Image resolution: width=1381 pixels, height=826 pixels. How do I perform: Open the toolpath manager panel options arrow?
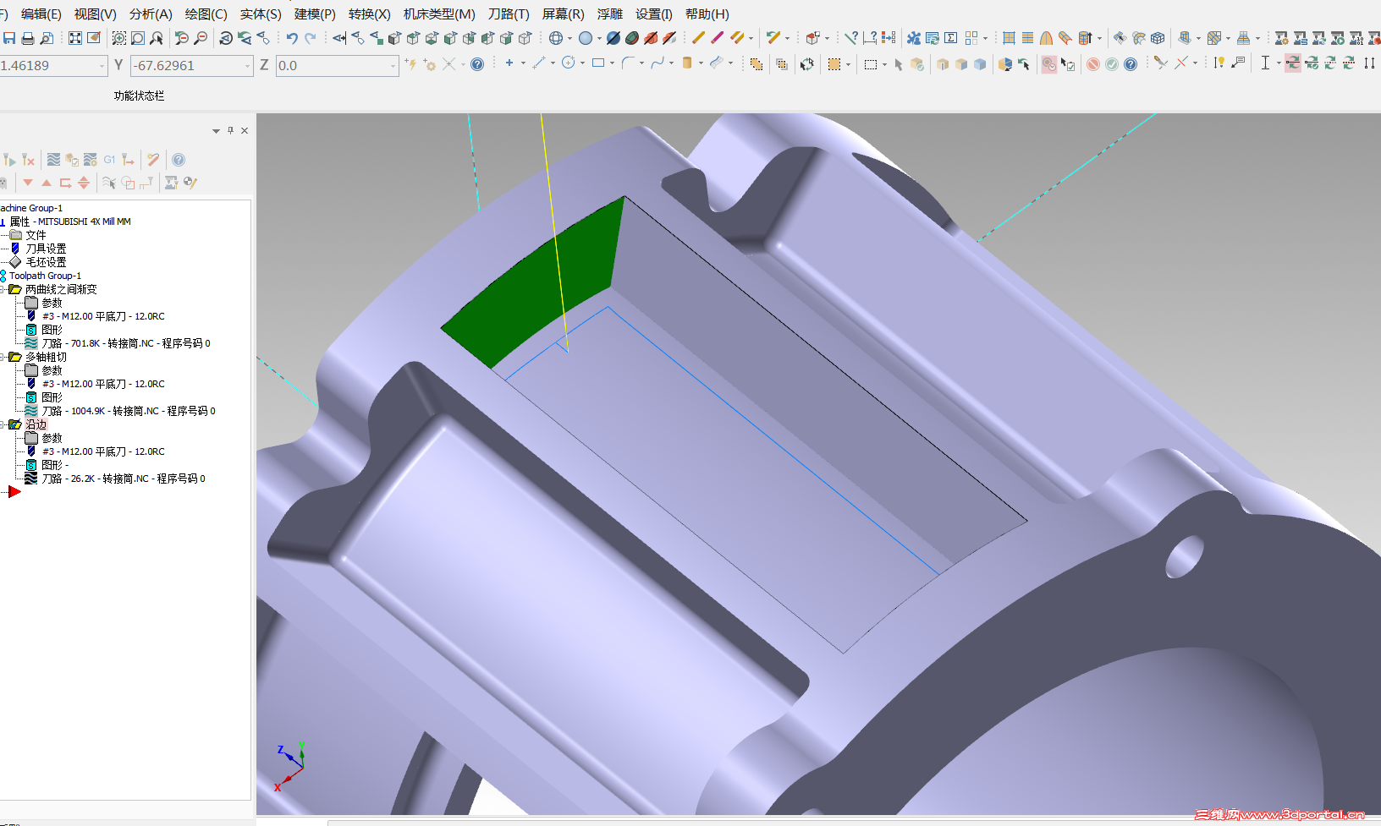coord(216,131)
